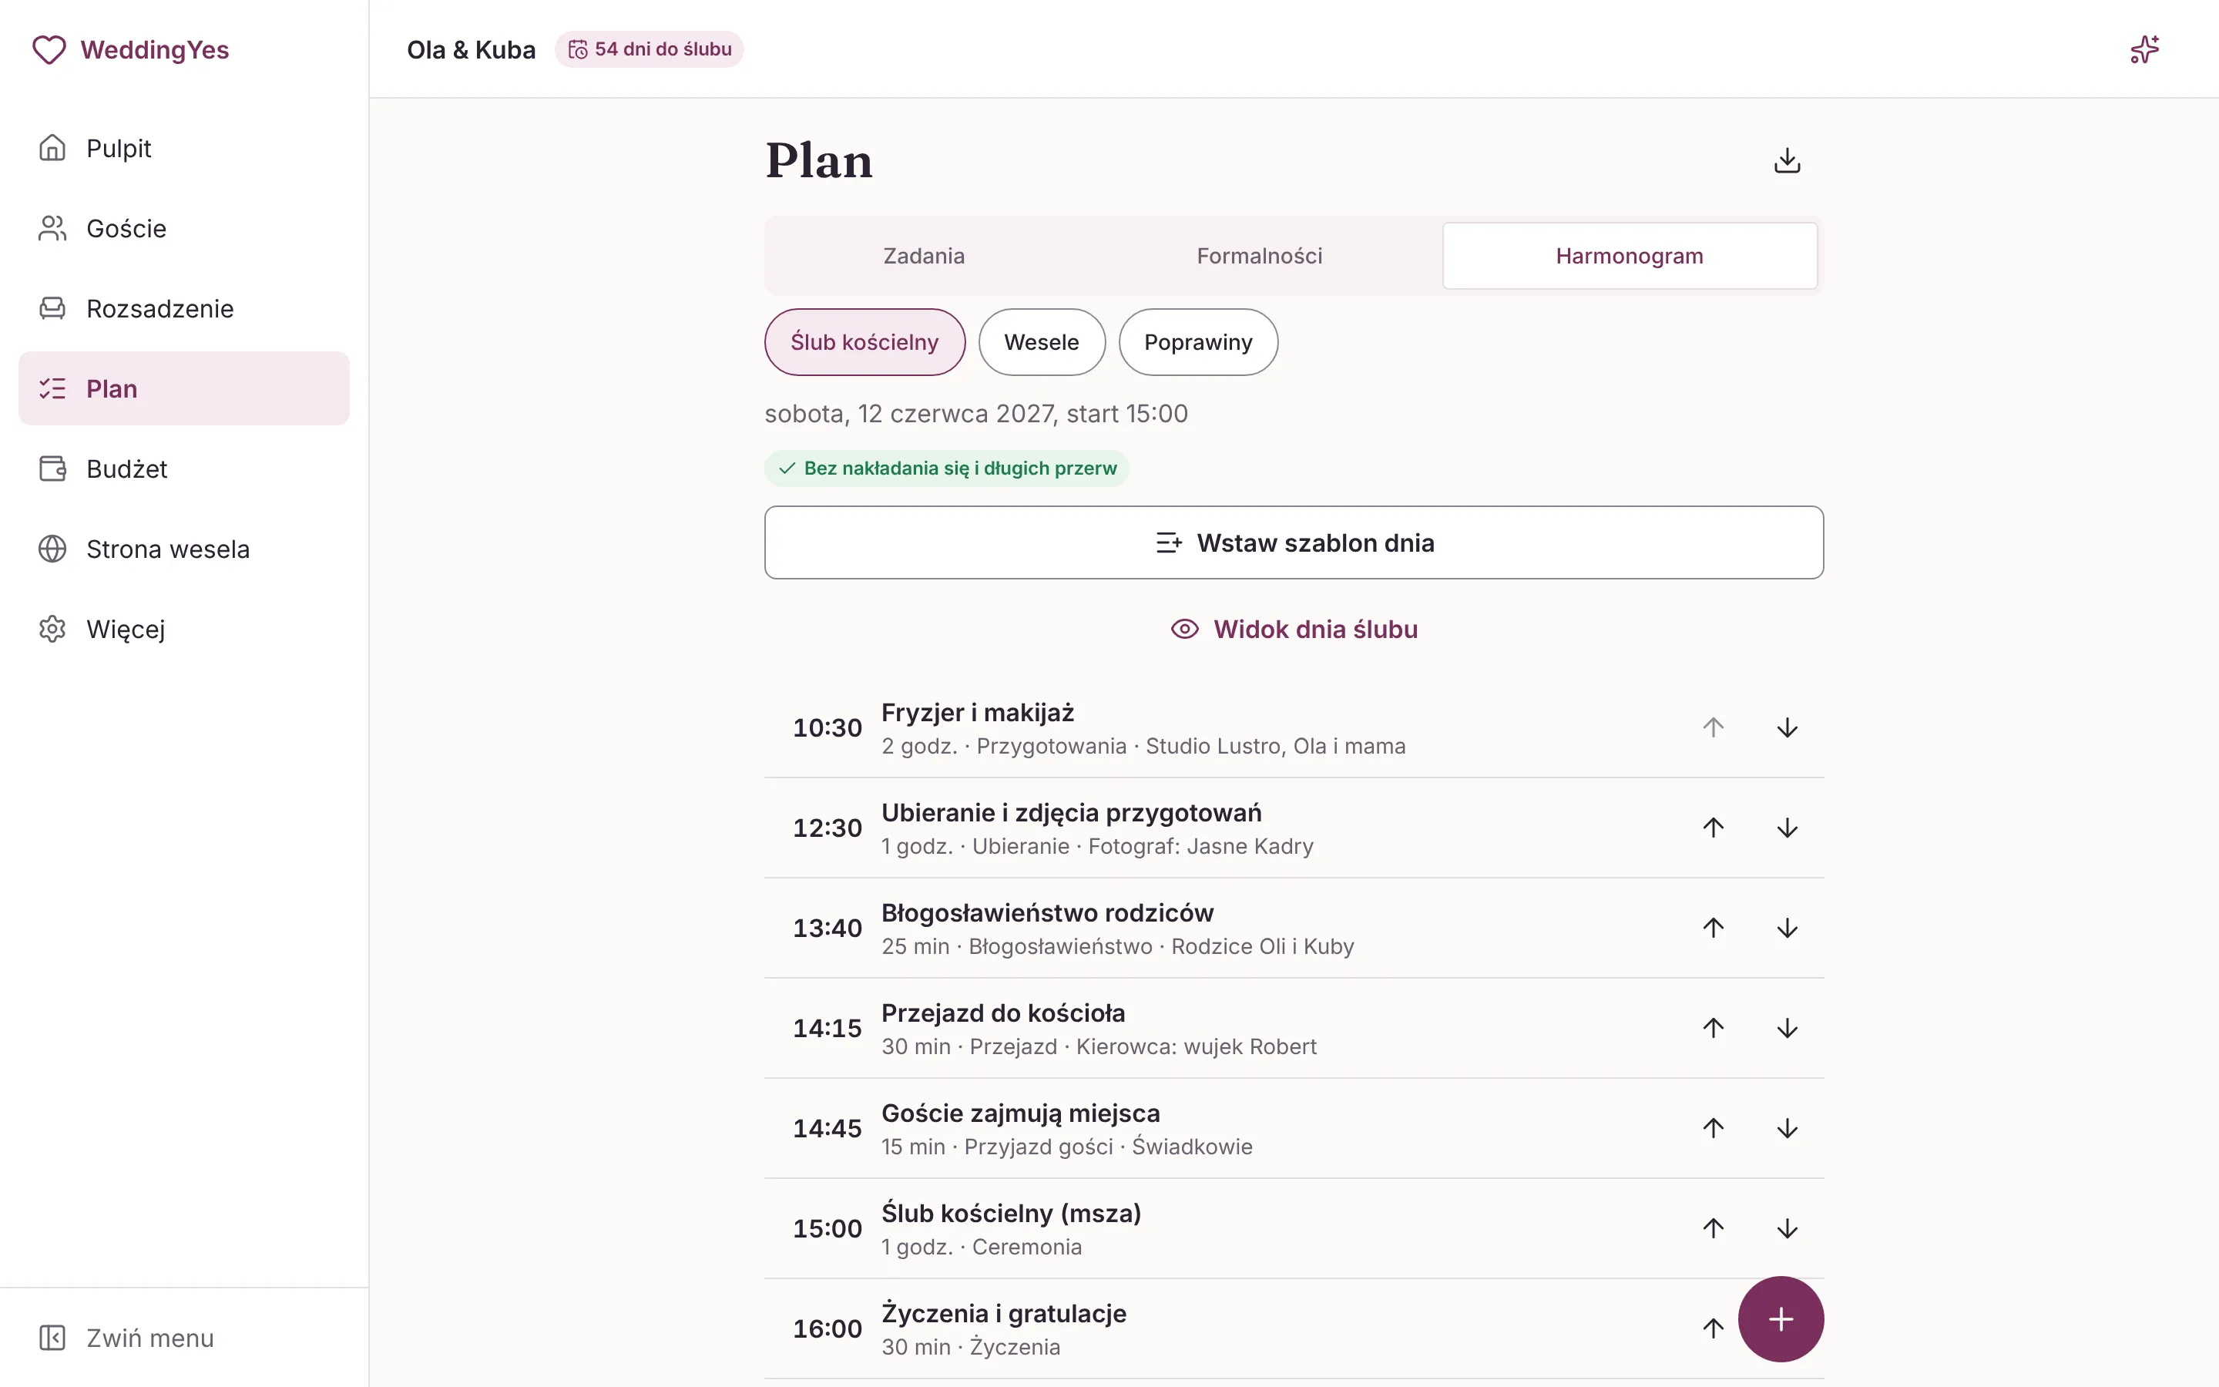Move Goście zajmują miejsca down

1786,1127
